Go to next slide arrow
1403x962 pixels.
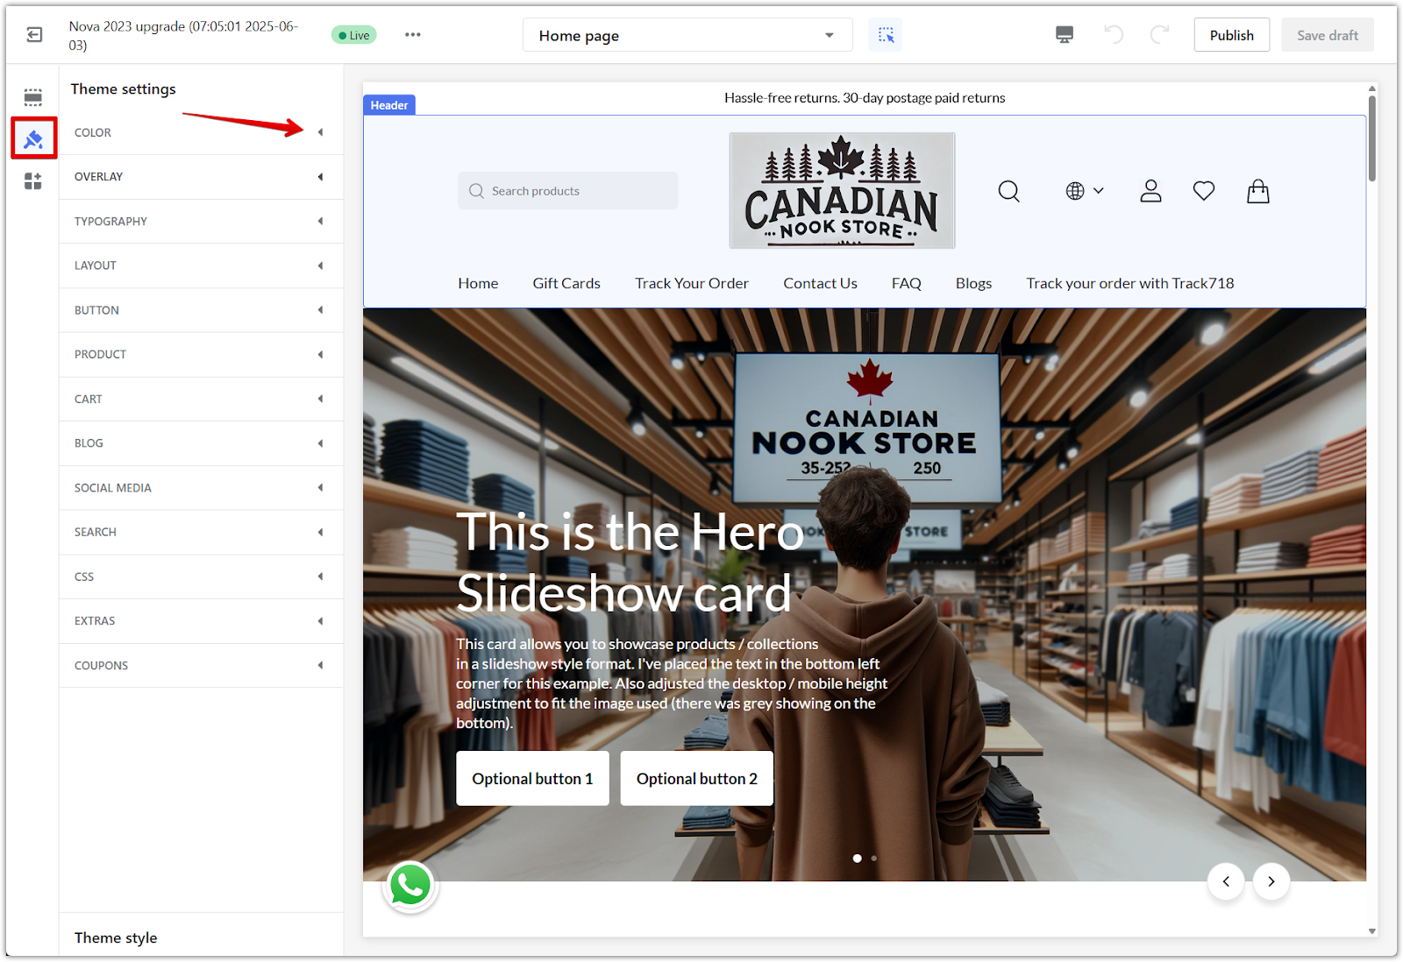coord(1271,881)
